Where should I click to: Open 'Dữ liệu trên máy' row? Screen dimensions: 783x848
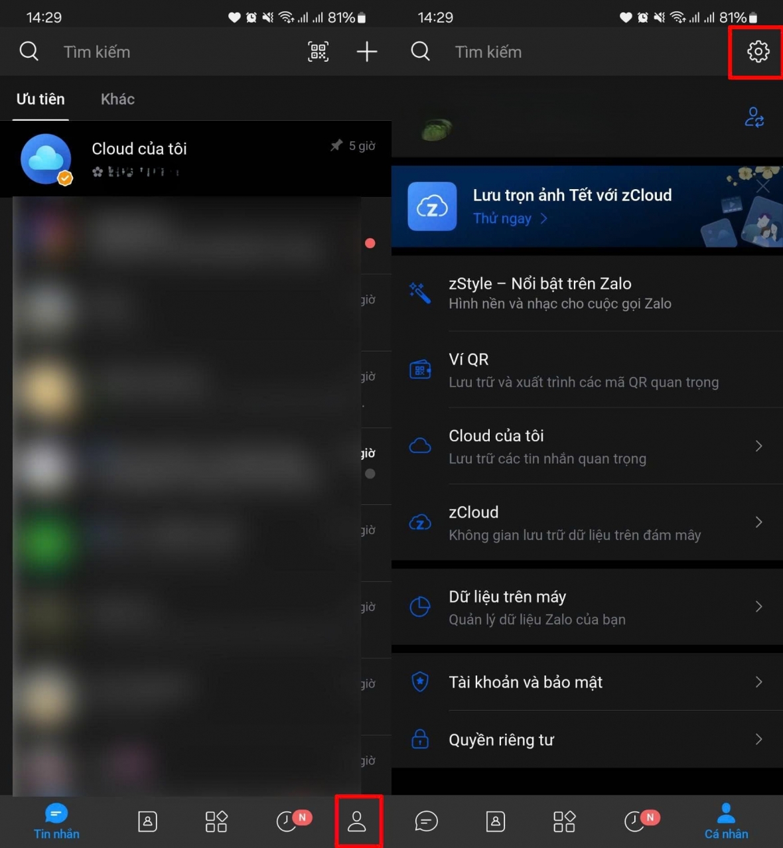[x=587, y=606]
